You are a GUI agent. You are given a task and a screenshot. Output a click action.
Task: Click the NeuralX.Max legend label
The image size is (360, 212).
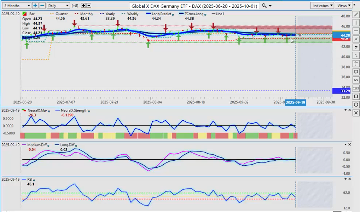pos(37,110)
